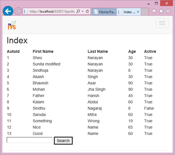Click last name Singh in Akash row
Viewport: 175px width, 155px height.
click(93, 77)
